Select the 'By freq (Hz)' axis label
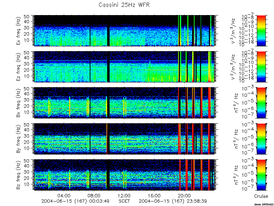The height and width of the screenshot is (206, 274). tap(19, 139)
